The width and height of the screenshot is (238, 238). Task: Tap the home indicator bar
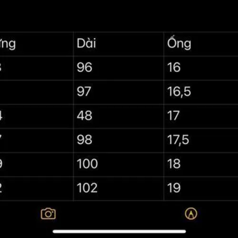(119, 231)
